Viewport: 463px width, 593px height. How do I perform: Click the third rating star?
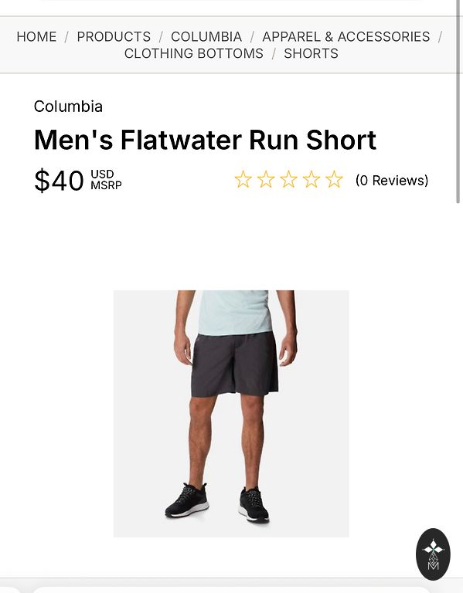coord(288,179)
